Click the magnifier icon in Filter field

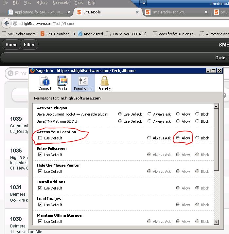click(x=10, y=73)
